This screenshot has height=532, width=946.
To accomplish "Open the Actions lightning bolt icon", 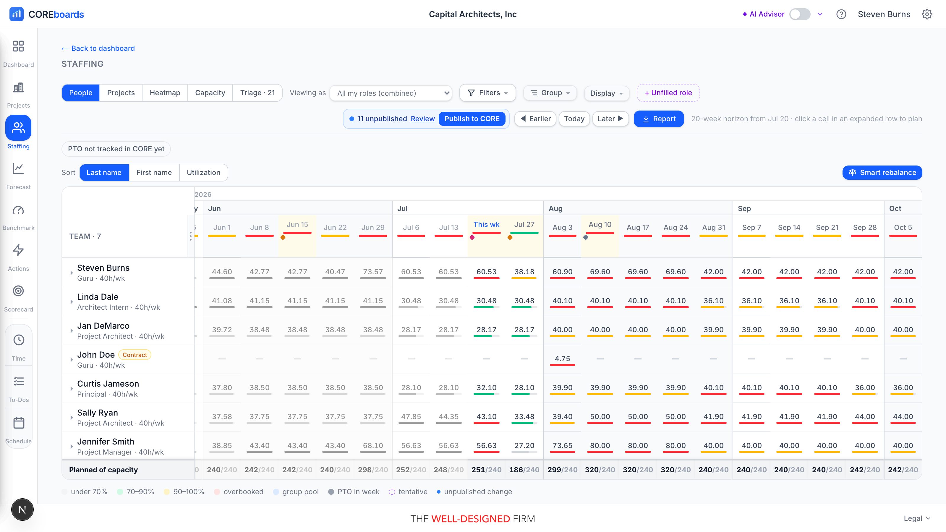I will pos(18,250).
